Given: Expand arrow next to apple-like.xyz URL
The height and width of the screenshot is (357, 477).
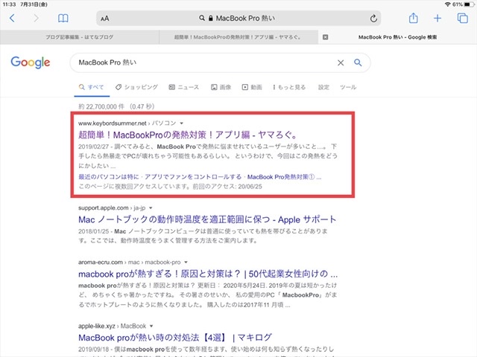Looking at the screenshot, I should pos(151,327).
